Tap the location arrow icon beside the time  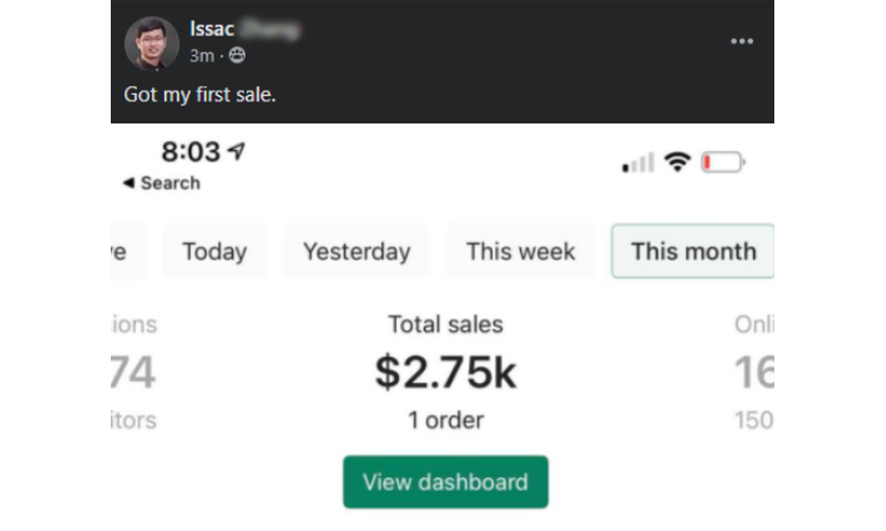236,151
